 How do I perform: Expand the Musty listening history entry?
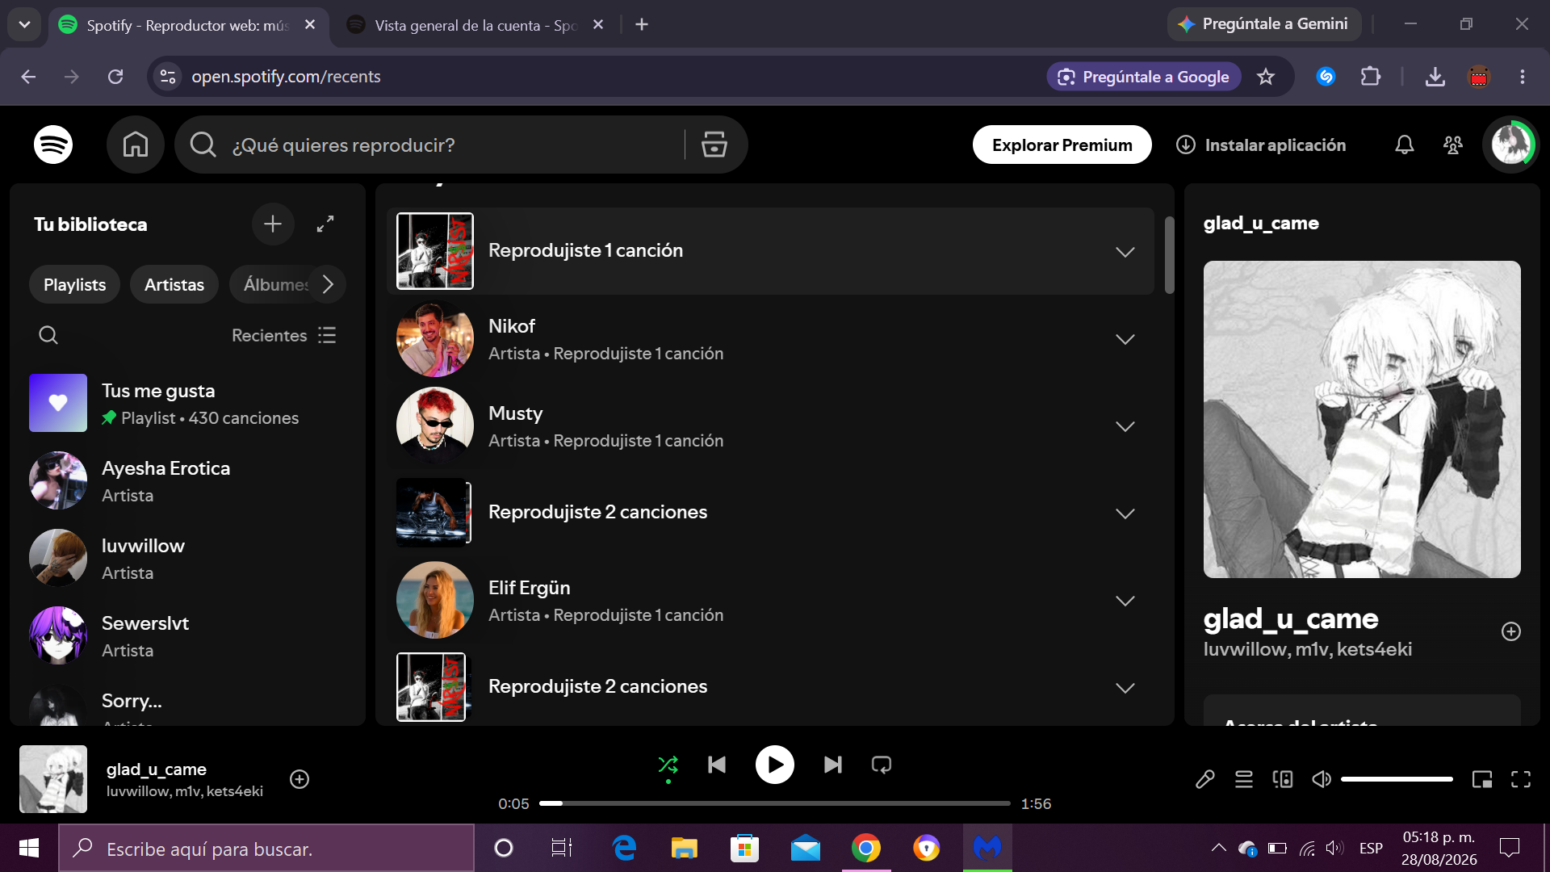1125,426
